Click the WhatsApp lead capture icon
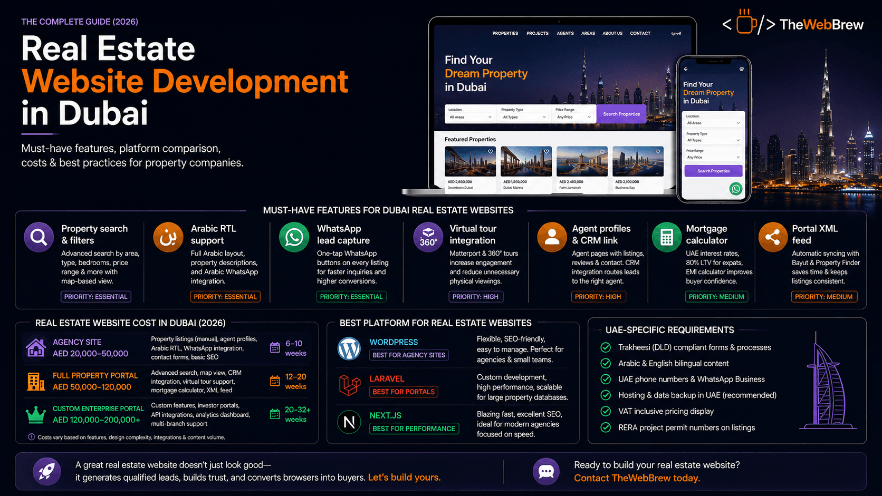The image size is (882, 496). click(x=294, y=237)
